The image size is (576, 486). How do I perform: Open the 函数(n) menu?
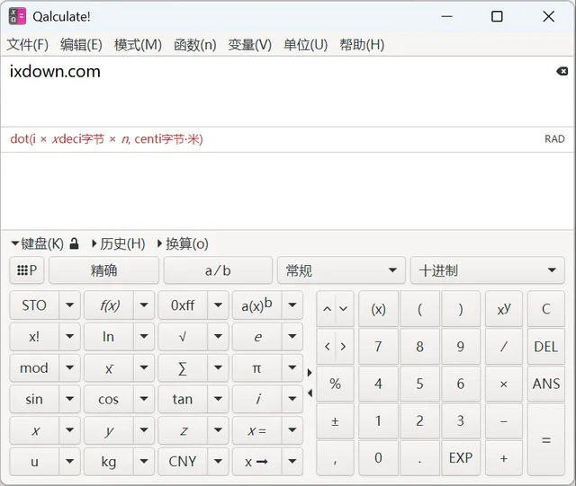(195, 45)
